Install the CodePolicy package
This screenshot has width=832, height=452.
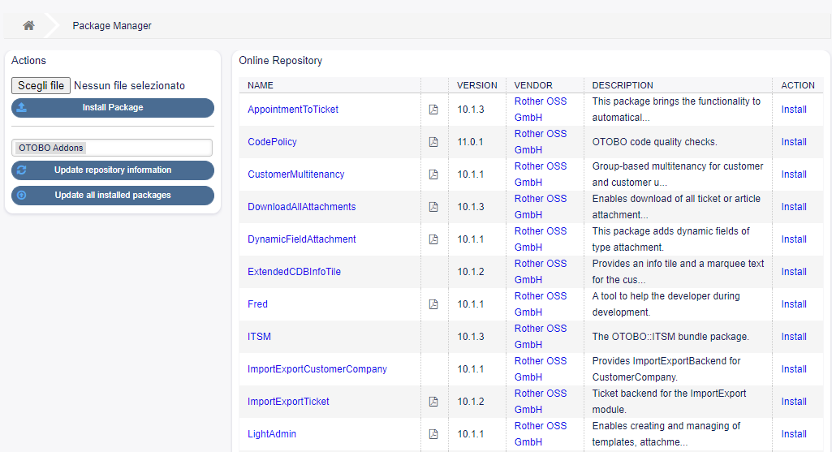794,142
